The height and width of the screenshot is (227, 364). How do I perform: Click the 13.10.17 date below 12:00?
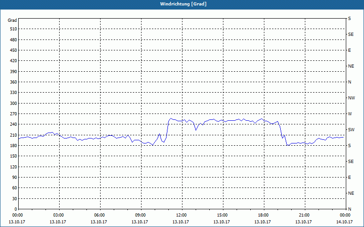point(181,222)
